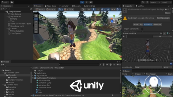173x97 pixels.
Task: Expand the rig hierarchy item
Action: coord(9,21)
